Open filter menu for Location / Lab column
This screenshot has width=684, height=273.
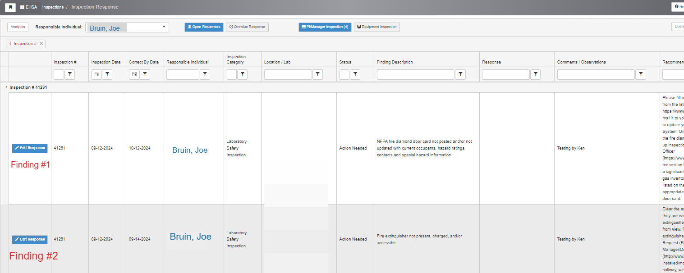tap(317, 75)
